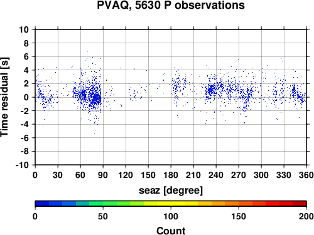Click the x-axis tick label 90
This screenshot has width=314, height=235.
pyautogui.click(x=103, y=175)
